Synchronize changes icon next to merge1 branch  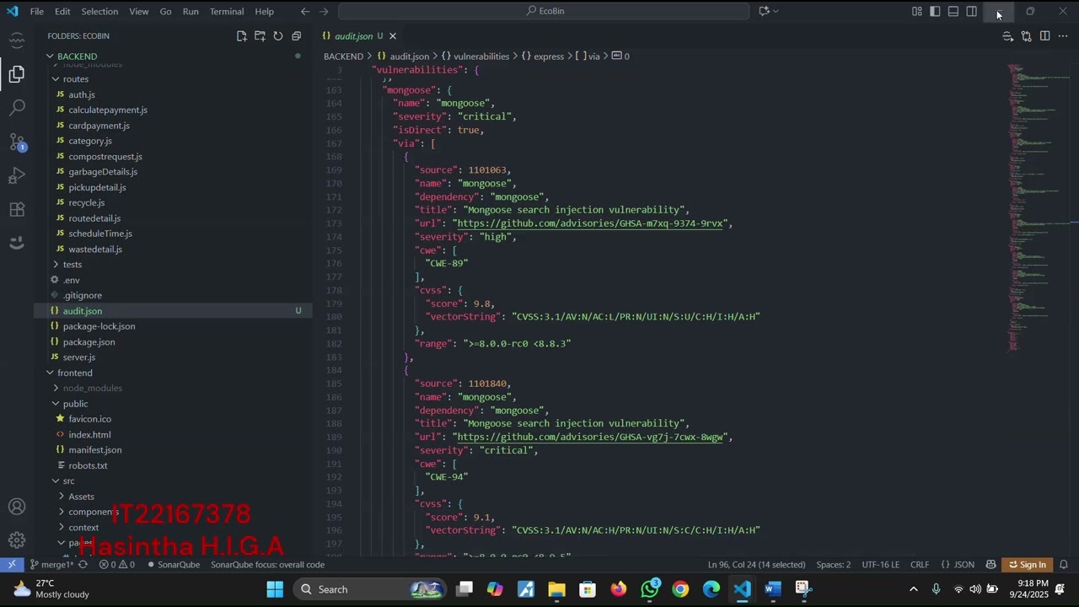pyautogui.click(x=83, y=565)
